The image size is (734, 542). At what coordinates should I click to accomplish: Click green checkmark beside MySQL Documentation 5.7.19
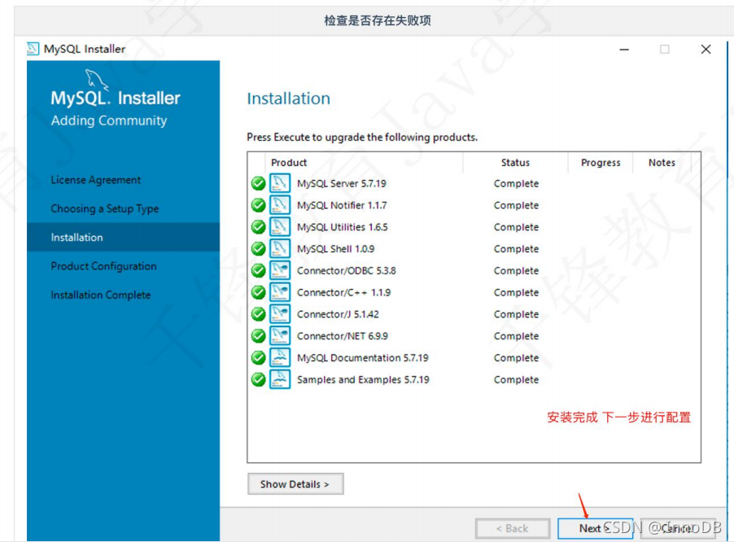pyautogui.click(x=259, y=357)
